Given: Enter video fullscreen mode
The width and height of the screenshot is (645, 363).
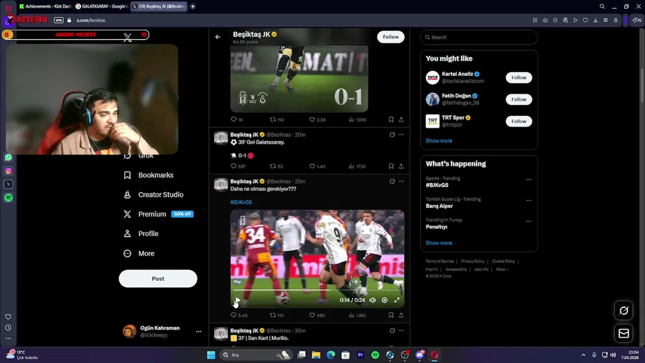Looking at the screenshot, I should click(x=397, y=300).
